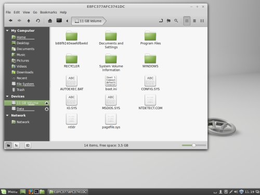Collapse the My Computer sidebar section

pyautogui.click(x=7, y=31)
